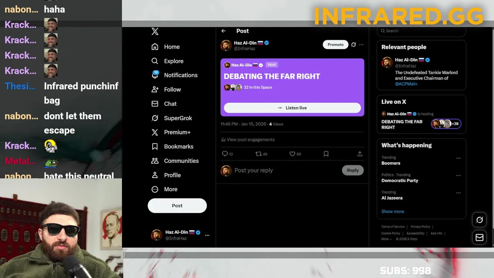Open options dots for Boomers trend
This screenshot has width=494, height=278.
[458, 158]
